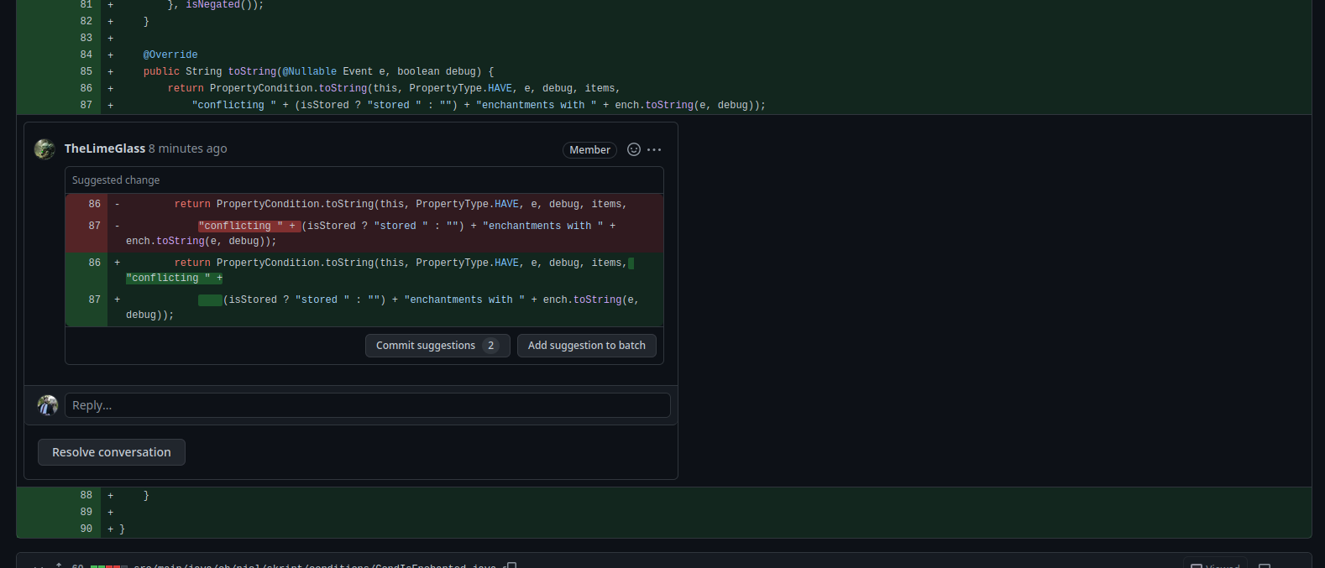Click the Member badge on the comment

(x=589, y=149)
